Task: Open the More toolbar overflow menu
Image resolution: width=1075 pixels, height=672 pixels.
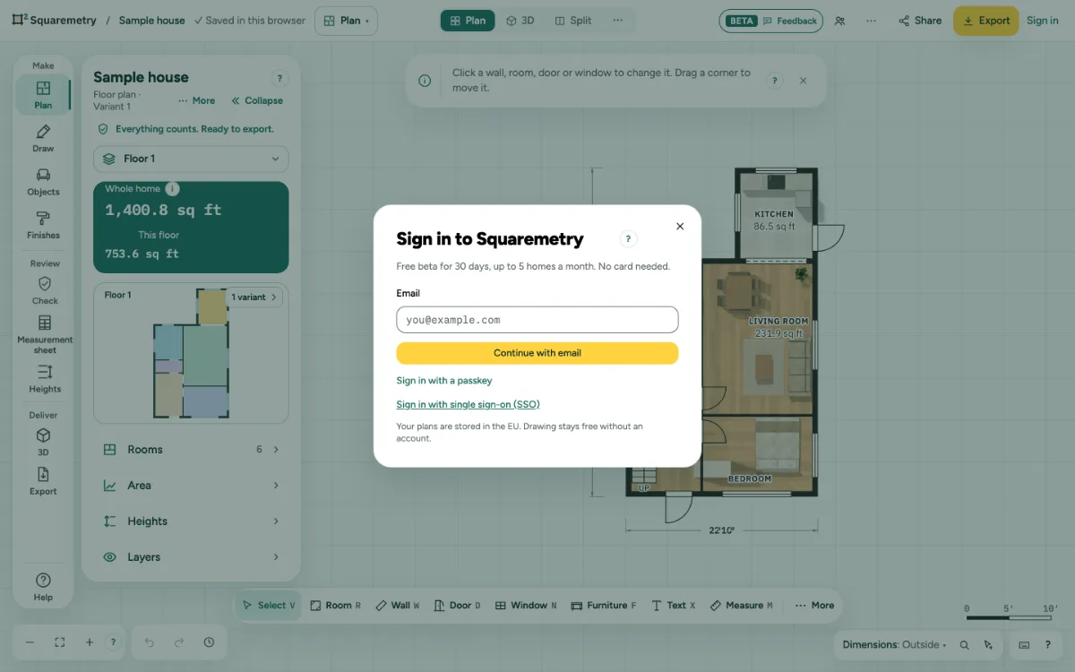Action: (813, 606)
